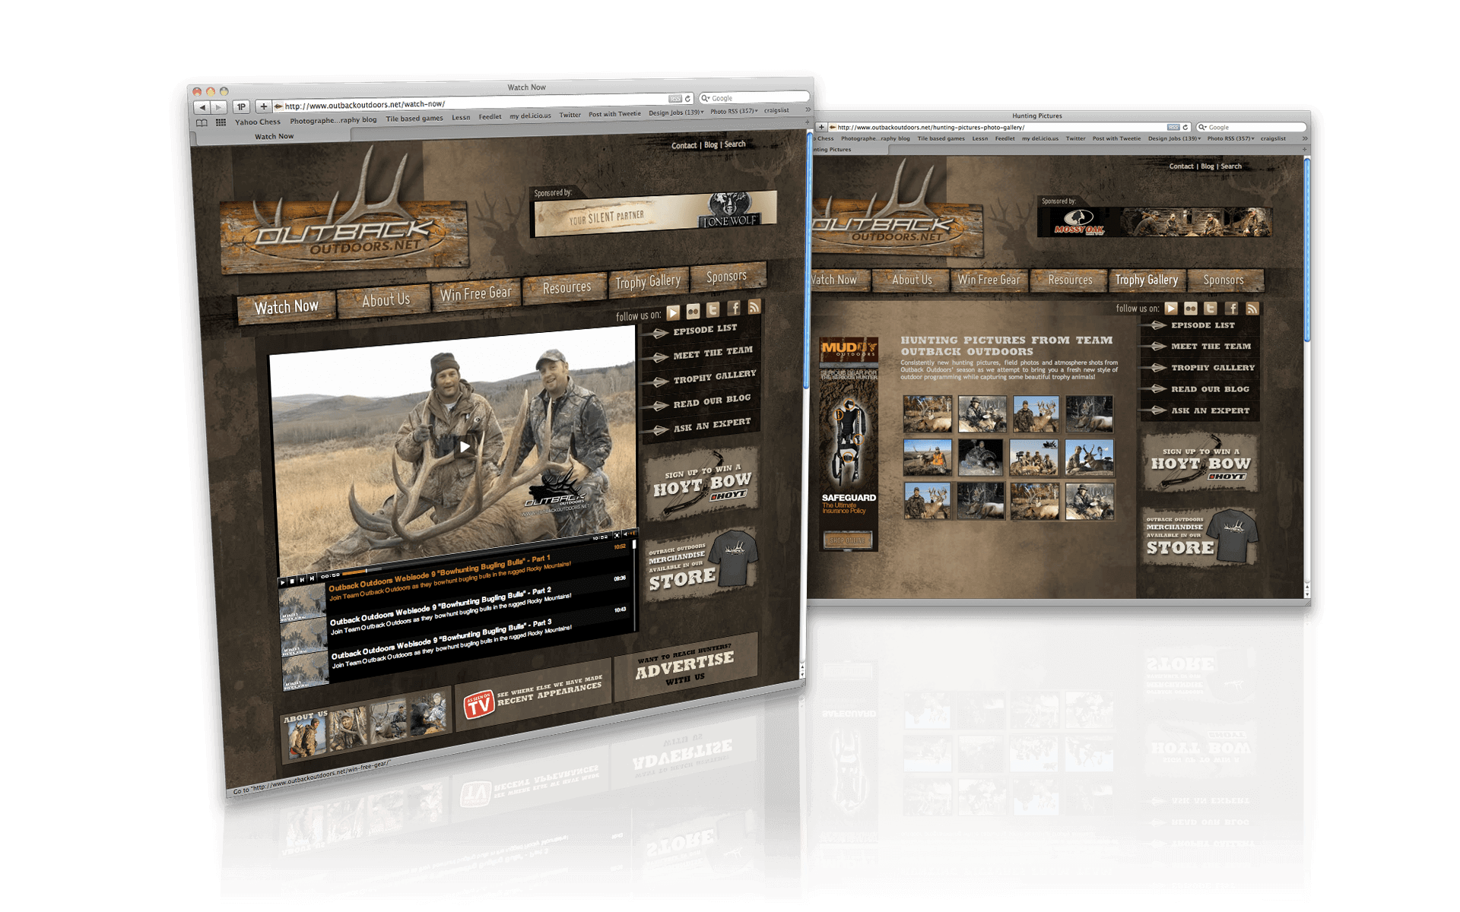Go forward in the Watch Now browser window

pos(219,108)
